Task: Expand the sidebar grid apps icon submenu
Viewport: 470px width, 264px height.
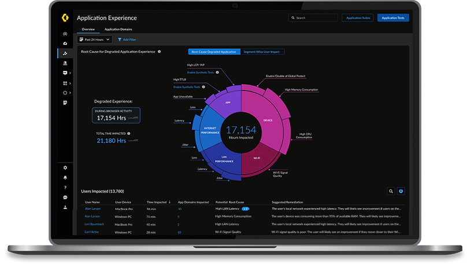Action: click(71, 83)
